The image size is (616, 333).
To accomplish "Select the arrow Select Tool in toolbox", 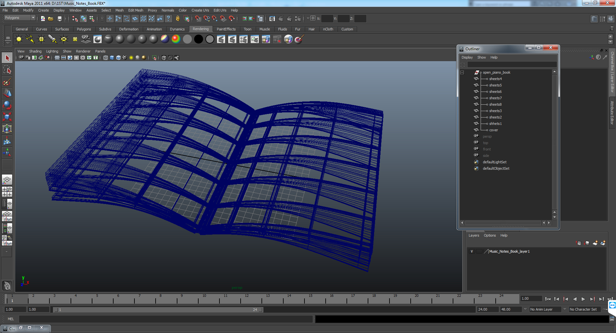I will (7, 58).
